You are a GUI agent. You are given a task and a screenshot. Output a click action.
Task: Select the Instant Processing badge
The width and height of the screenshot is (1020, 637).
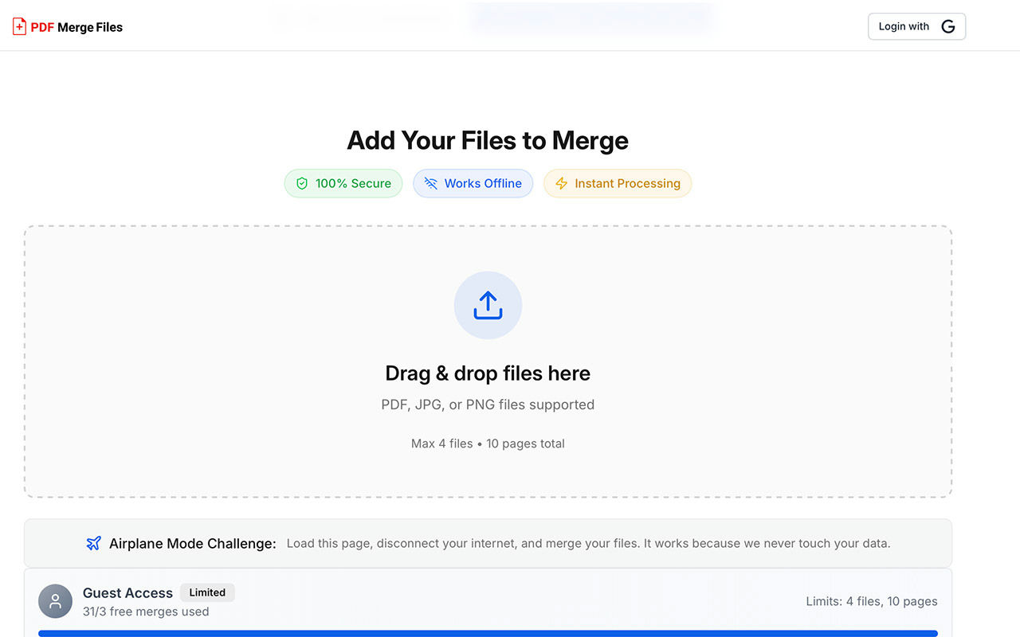point(618,183)
